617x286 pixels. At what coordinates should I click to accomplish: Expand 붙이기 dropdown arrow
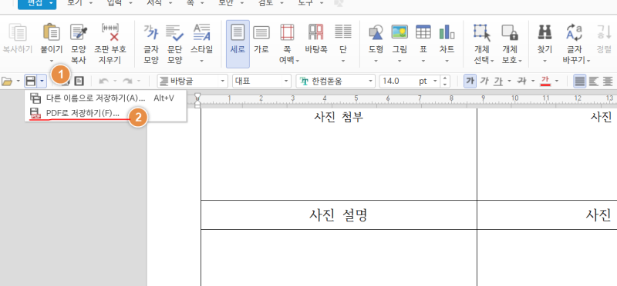52,61
